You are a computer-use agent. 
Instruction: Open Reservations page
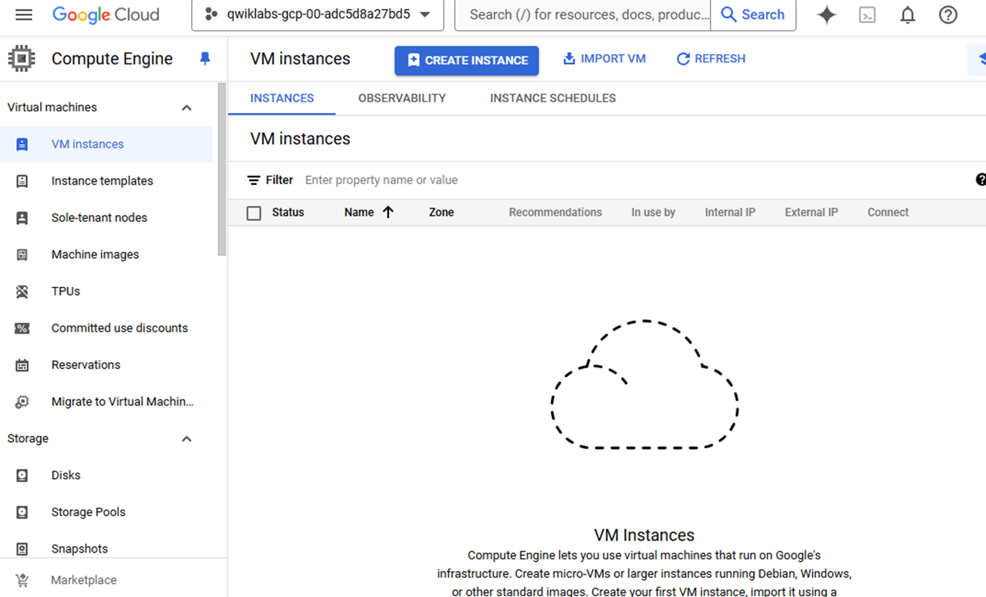coord(86,365)
